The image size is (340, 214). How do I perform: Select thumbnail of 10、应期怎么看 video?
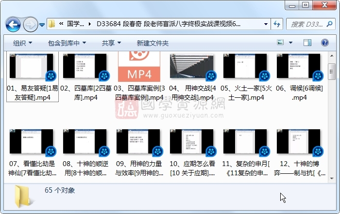(192, 141)
